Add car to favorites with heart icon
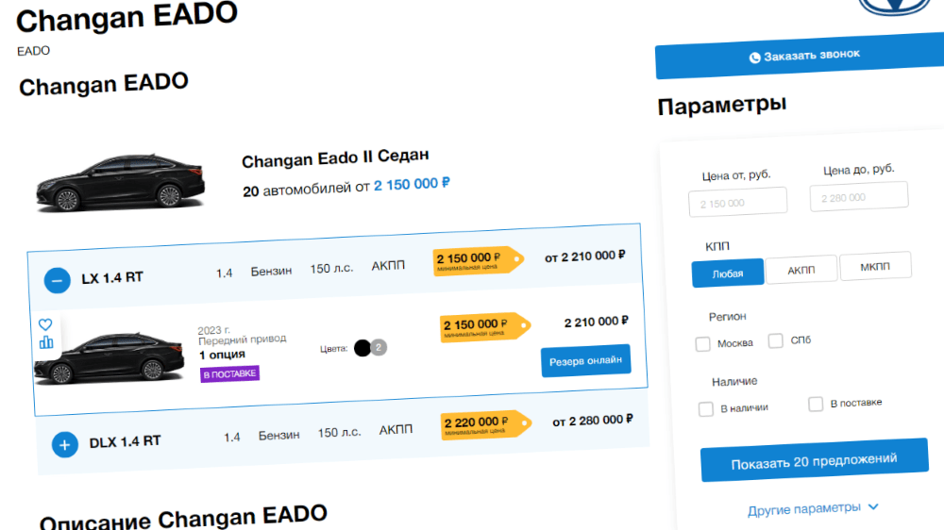Image resolution: width=944 pixels, height=530 pixels. pos(45,324)
